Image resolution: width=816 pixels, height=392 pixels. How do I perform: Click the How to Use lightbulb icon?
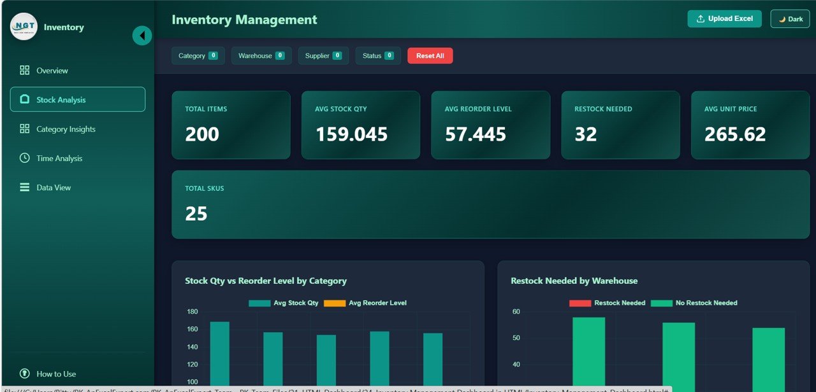click(25, 374)
